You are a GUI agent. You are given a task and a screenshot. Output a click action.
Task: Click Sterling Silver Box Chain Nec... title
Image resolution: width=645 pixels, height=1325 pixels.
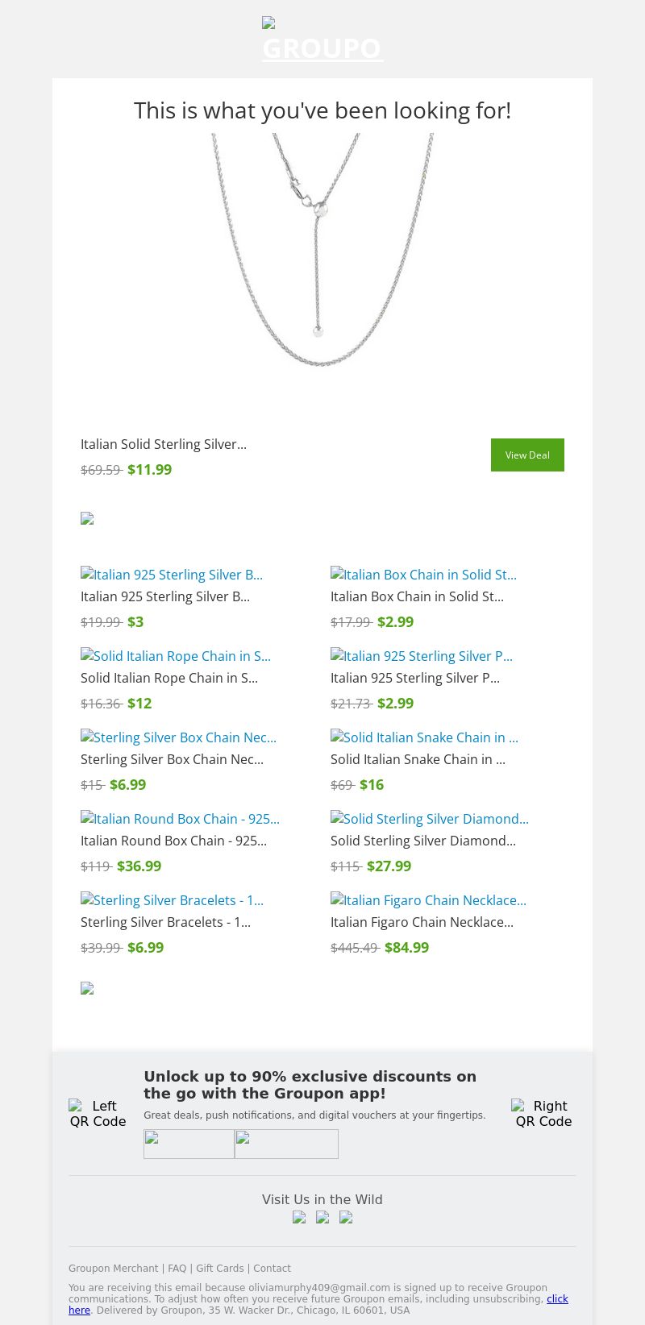point(172,759)
